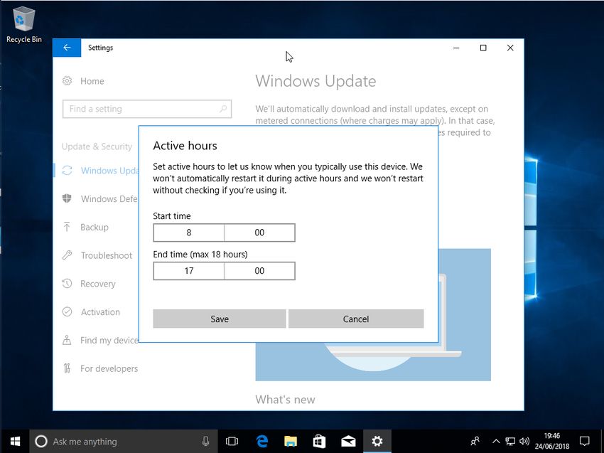Open the Start time minutes picker
604x453 pixels.
click(x=259, y=233)
